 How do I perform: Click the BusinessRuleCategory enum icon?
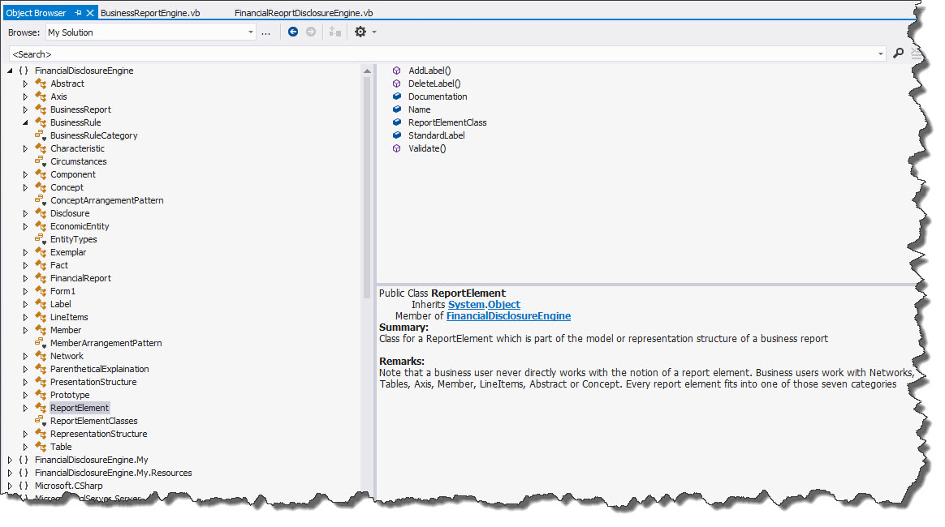point(41,135)
